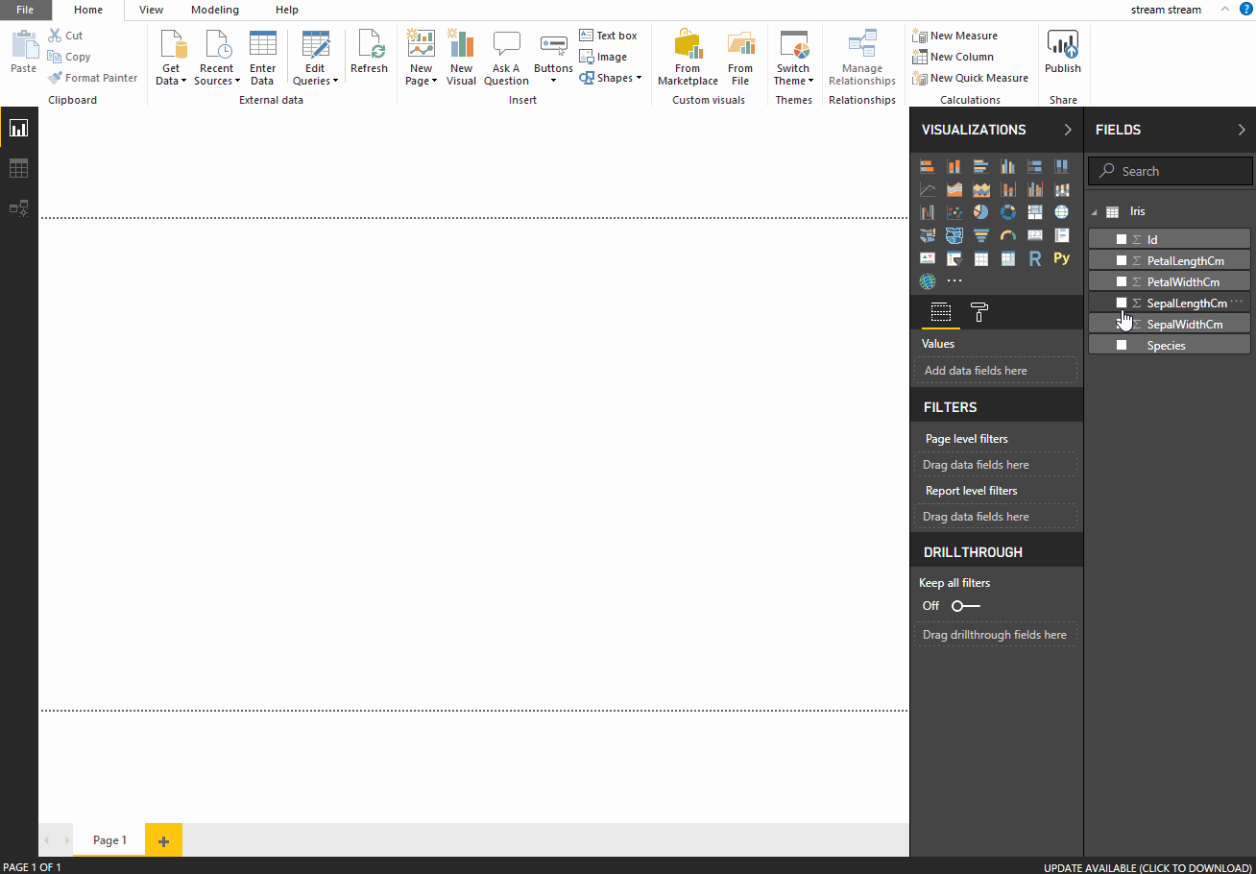1256x874 pixels.
Task: Open the Help ribbon tab
Action: pyautogui.click(x=287, y=10)
